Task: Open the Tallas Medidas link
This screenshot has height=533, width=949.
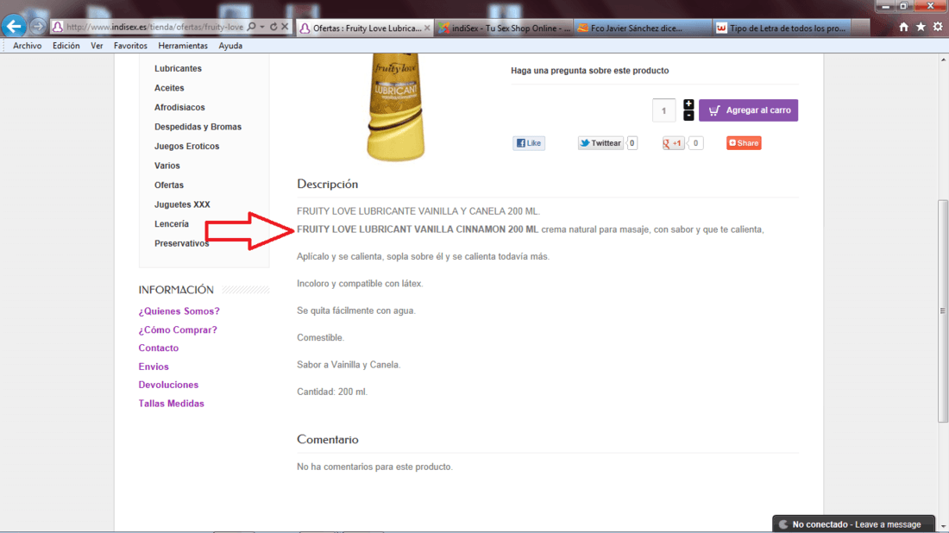Action: pos(172,404)
